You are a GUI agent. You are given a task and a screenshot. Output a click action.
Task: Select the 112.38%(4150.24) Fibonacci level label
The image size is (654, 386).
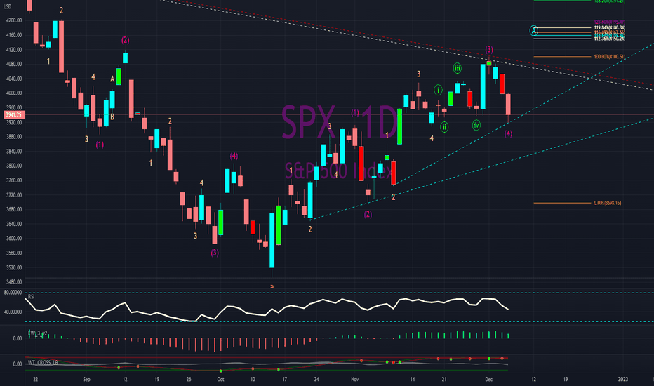pos(609,39)
